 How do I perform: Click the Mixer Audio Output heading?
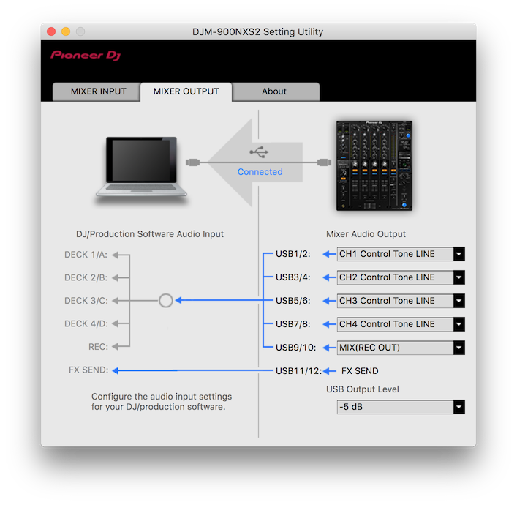tap(366, 234)
